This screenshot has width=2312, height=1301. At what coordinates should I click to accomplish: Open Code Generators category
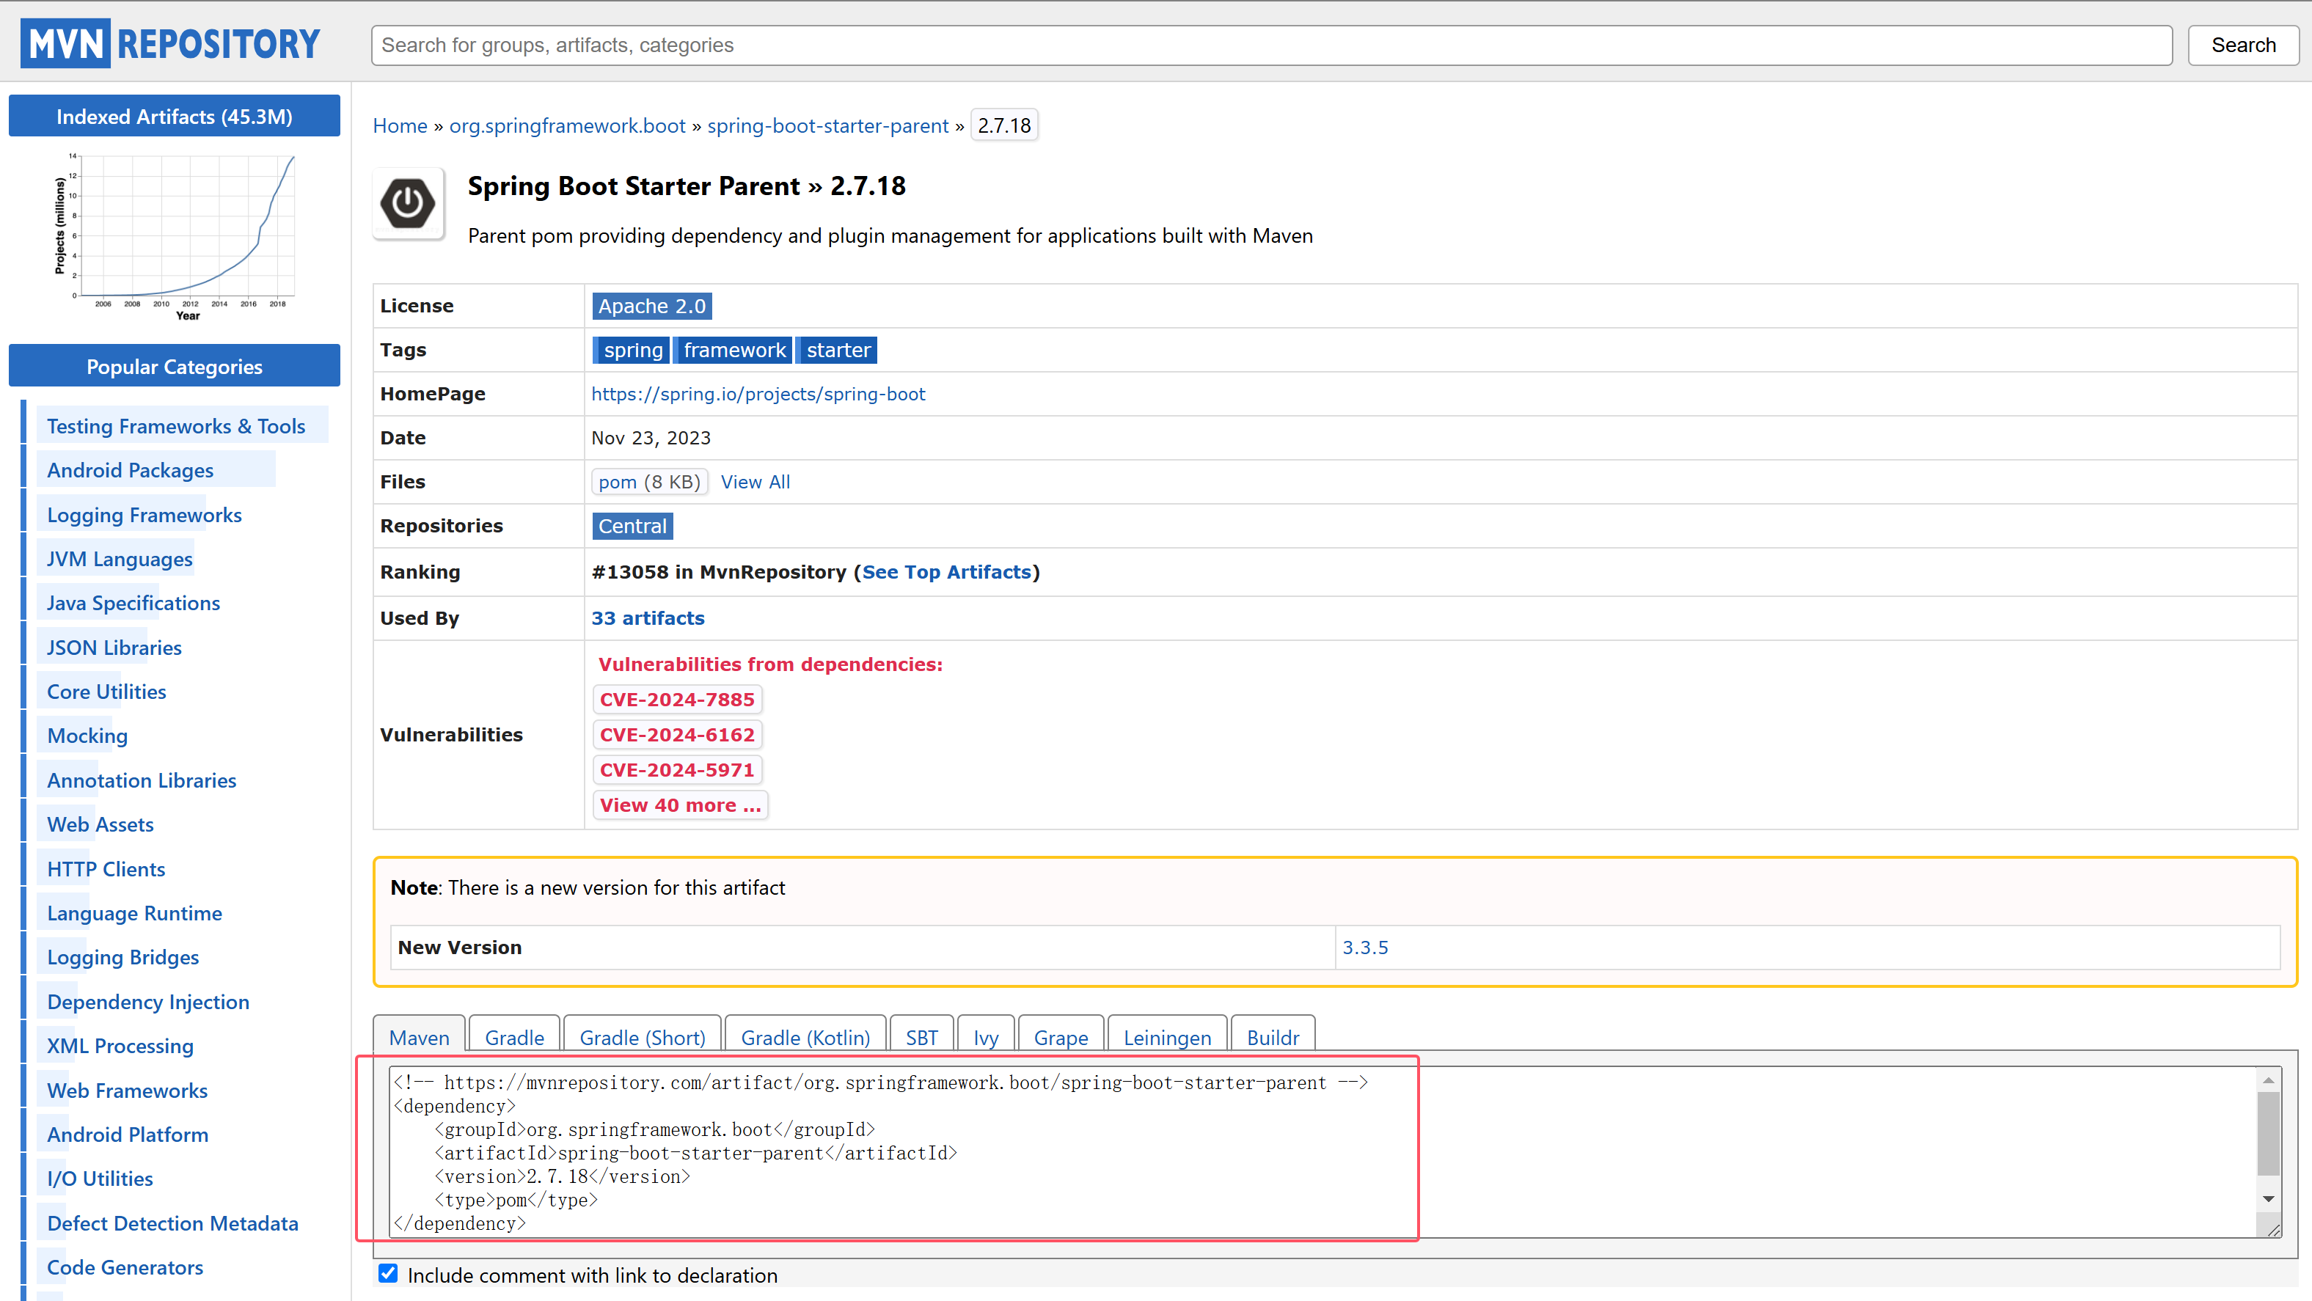tap(125, 1268)
